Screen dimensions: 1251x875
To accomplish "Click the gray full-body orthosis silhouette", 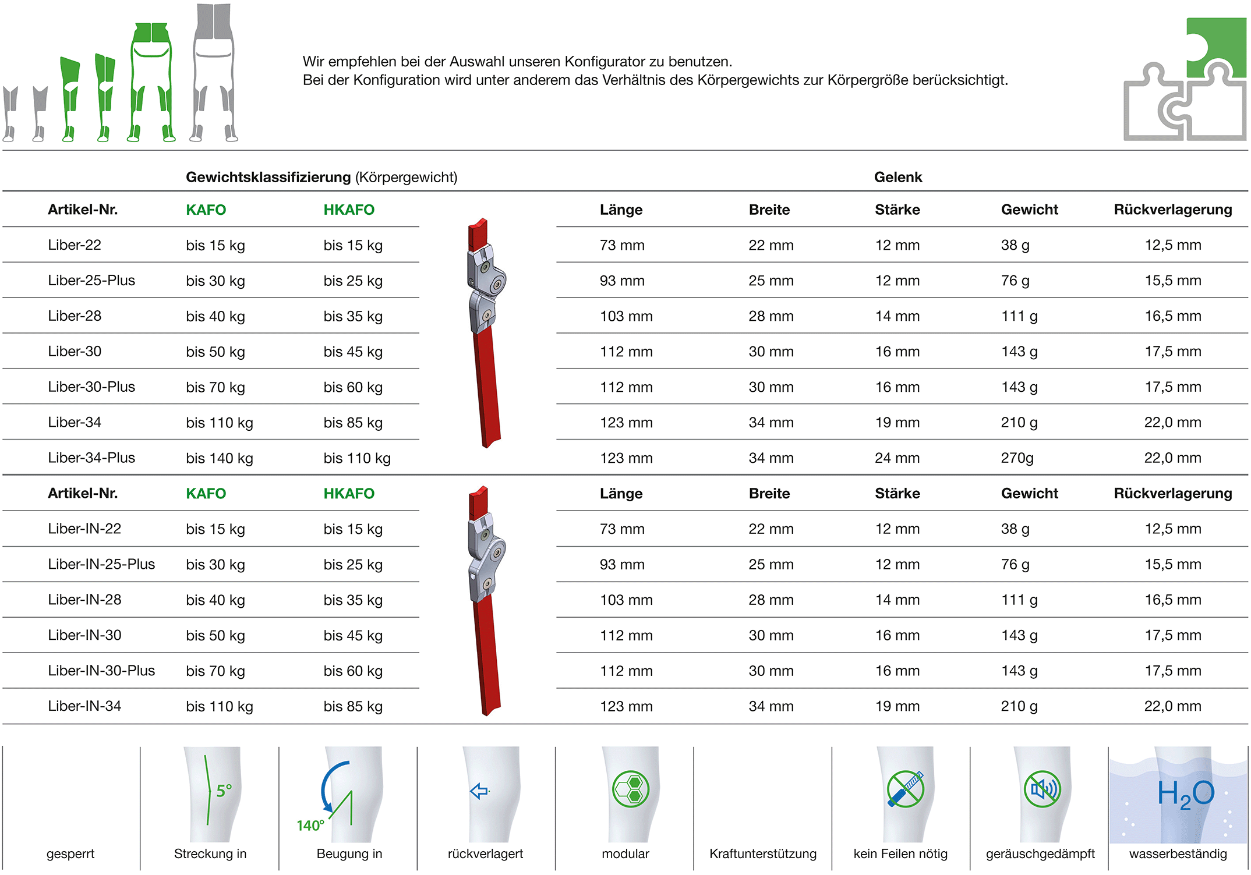I will 214,72.
